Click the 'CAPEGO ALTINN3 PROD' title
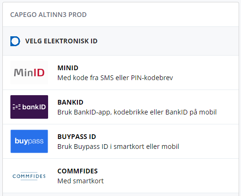 [49, 15]
